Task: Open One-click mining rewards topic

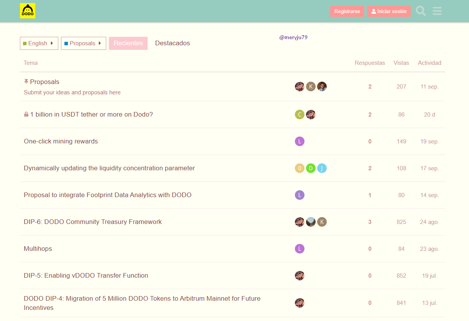Action: [x=61, y=141]
